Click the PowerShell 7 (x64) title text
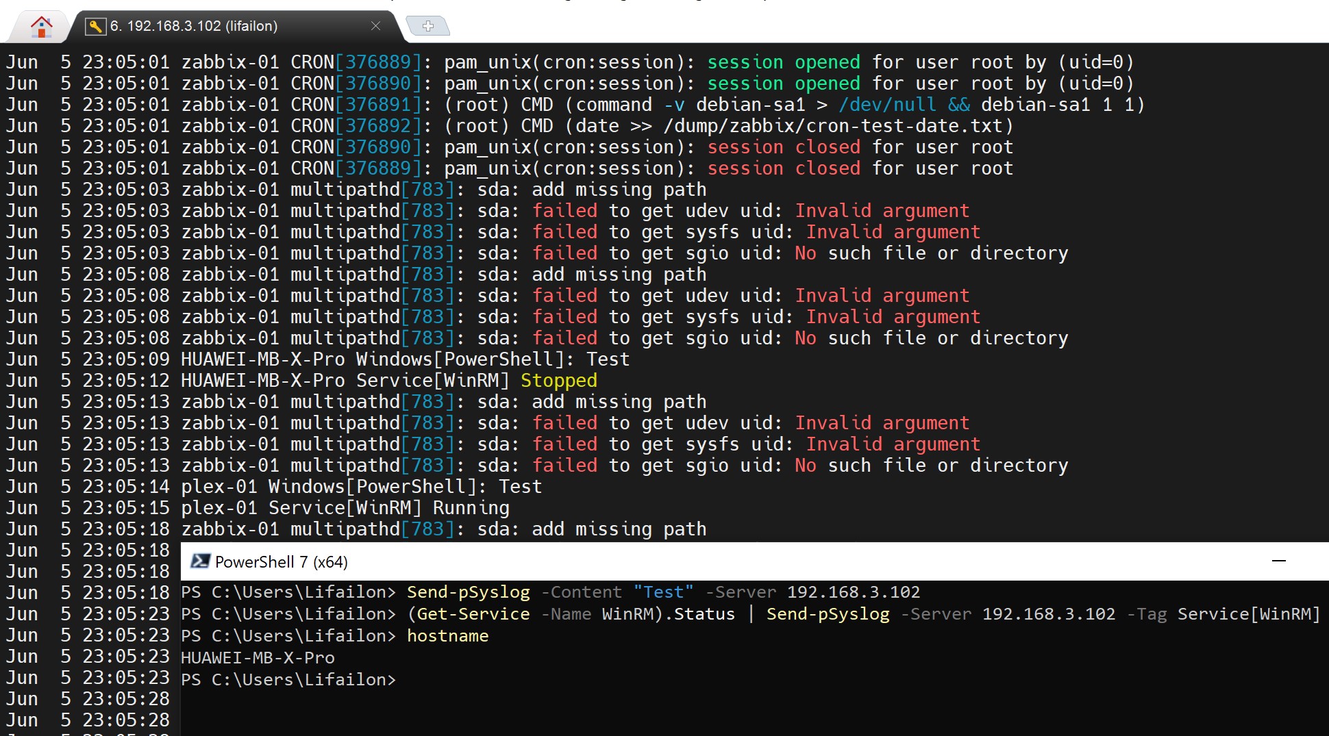The image size is (1329, 736). pyautogui.click(x=281, y=562)
